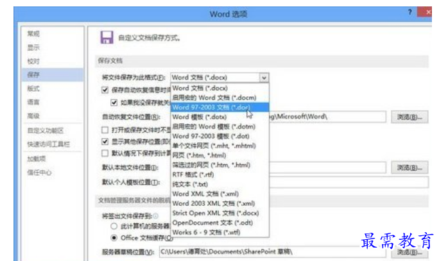Select 此计算机的服务器 radio option
Viewport: 439px width, 261px height.
114,226
